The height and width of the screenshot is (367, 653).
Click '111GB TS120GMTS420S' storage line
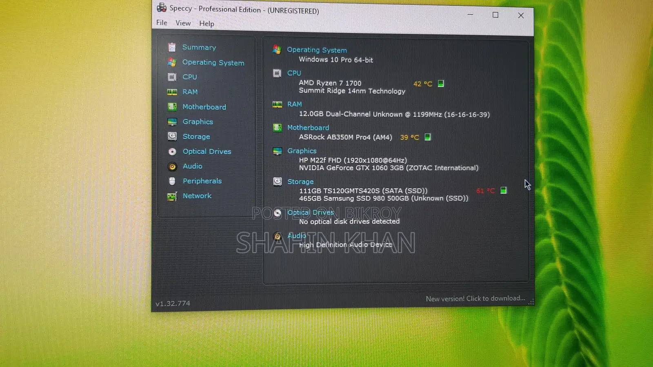(363, 191)
